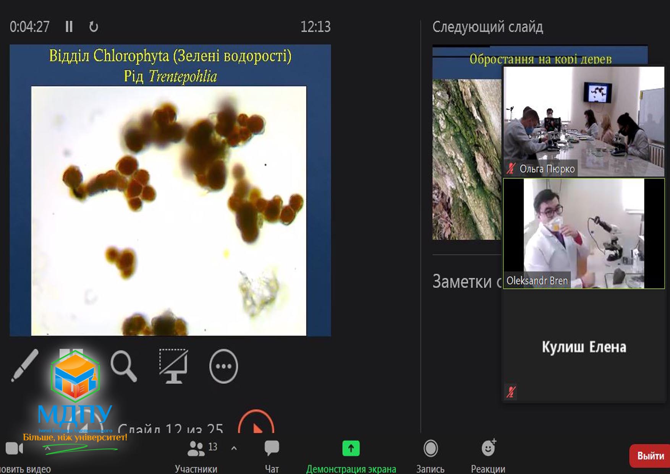
Task: Click the Кулиш Елена participant tile
Action: pos(584,346)
